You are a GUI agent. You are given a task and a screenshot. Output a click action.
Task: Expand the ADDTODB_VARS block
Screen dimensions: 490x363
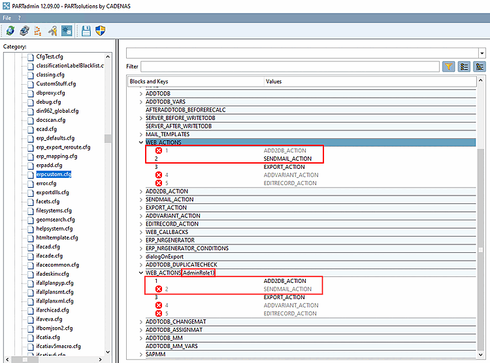coord(141,102)
